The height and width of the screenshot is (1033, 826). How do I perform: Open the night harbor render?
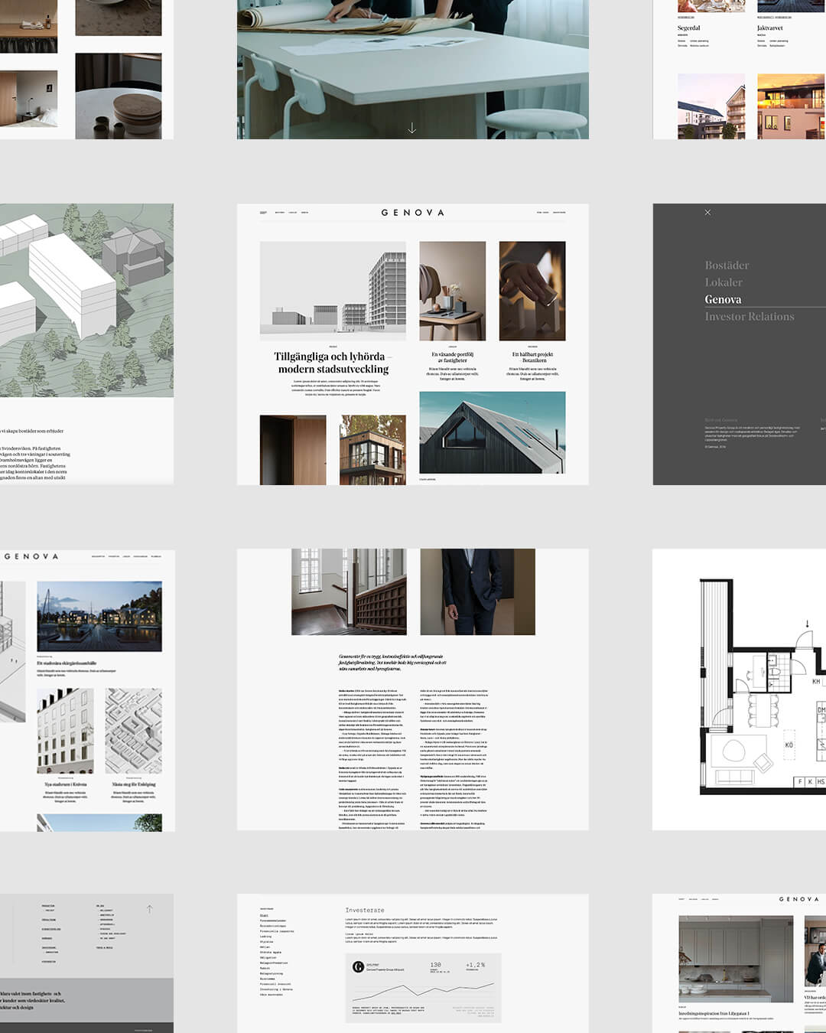[x=99, y=616]
